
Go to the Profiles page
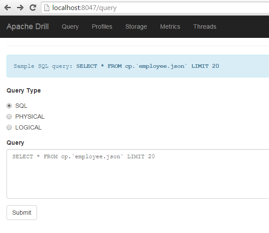coord(102,27)
